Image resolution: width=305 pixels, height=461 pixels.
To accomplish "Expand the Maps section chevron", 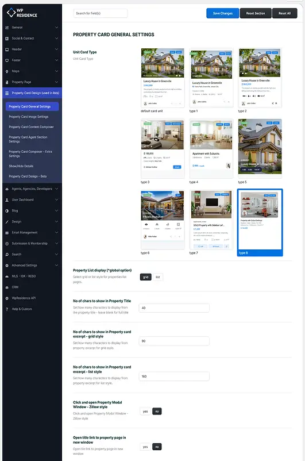I will pos(56,71).
